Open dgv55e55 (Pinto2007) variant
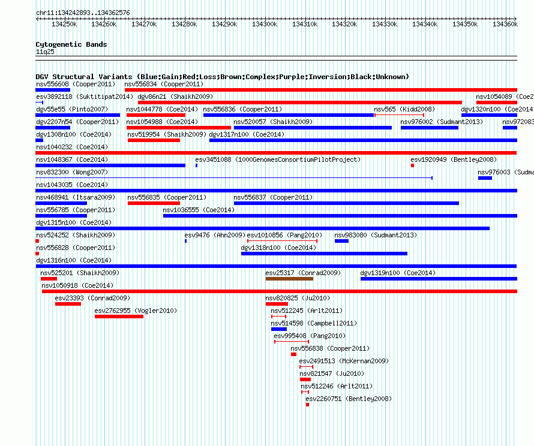This screenshot has height=446, width=534. (72, 109)
